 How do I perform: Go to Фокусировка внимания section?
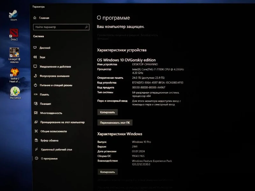pos(54,76)
